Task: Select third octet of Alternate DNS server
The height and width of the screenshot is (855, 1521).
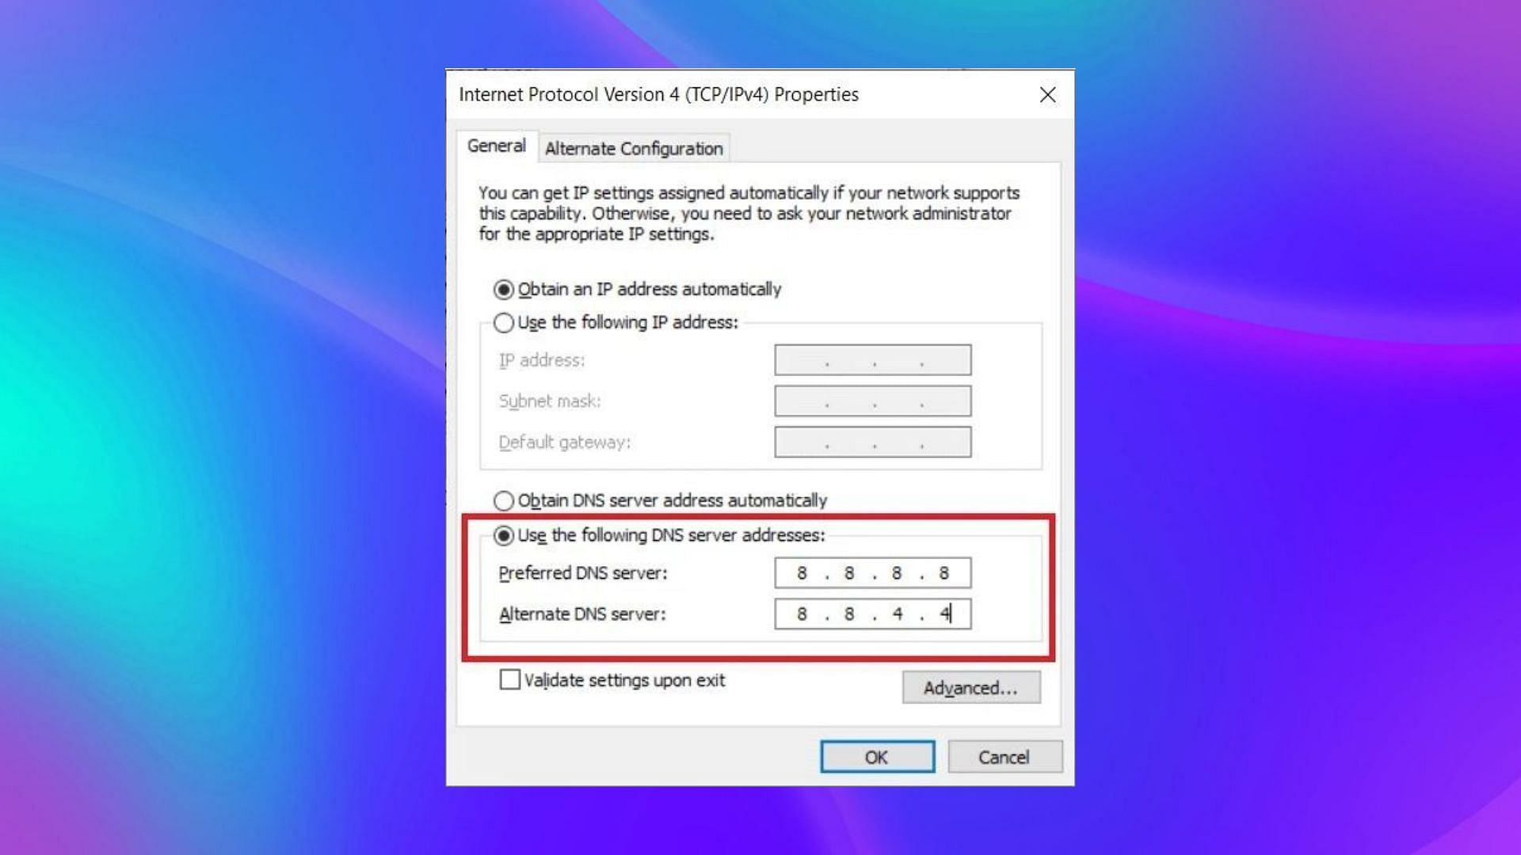Action: (897, 614)
